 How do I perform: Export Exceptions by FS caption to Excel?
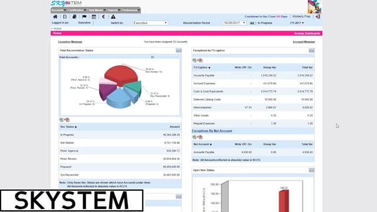click(x=194, y=60)
